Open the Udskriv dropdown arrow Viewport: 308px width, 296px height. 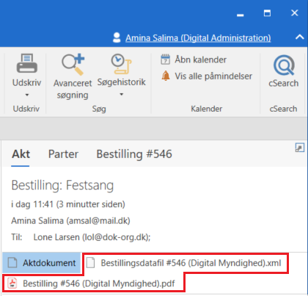click(27, 95)
